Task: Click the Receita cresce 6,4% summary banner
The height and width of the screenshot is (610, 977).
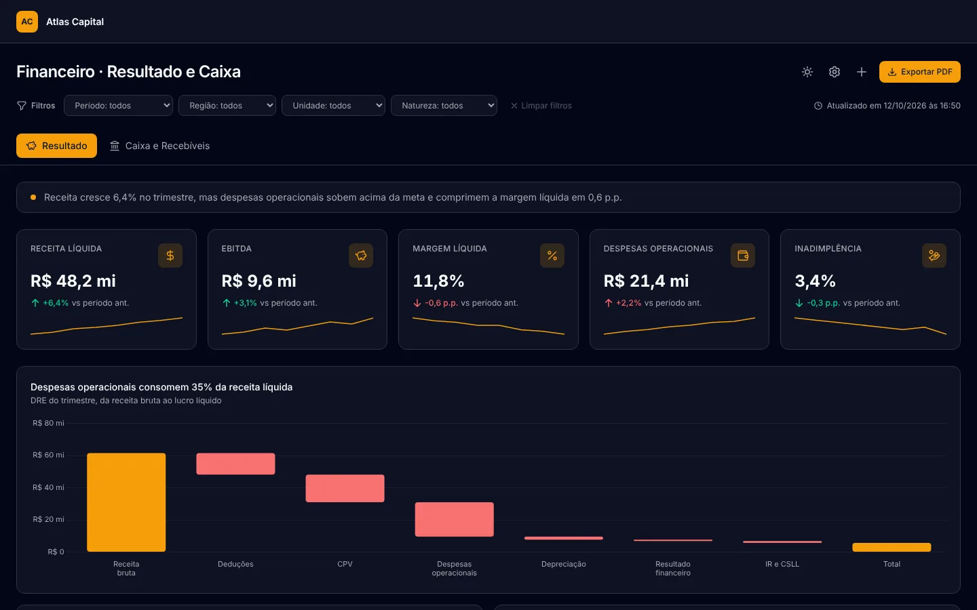Action: click(488, 197)
